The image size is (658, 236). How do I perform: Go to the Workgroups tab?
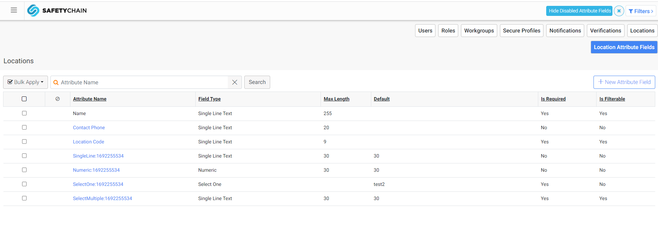(479, 30)
